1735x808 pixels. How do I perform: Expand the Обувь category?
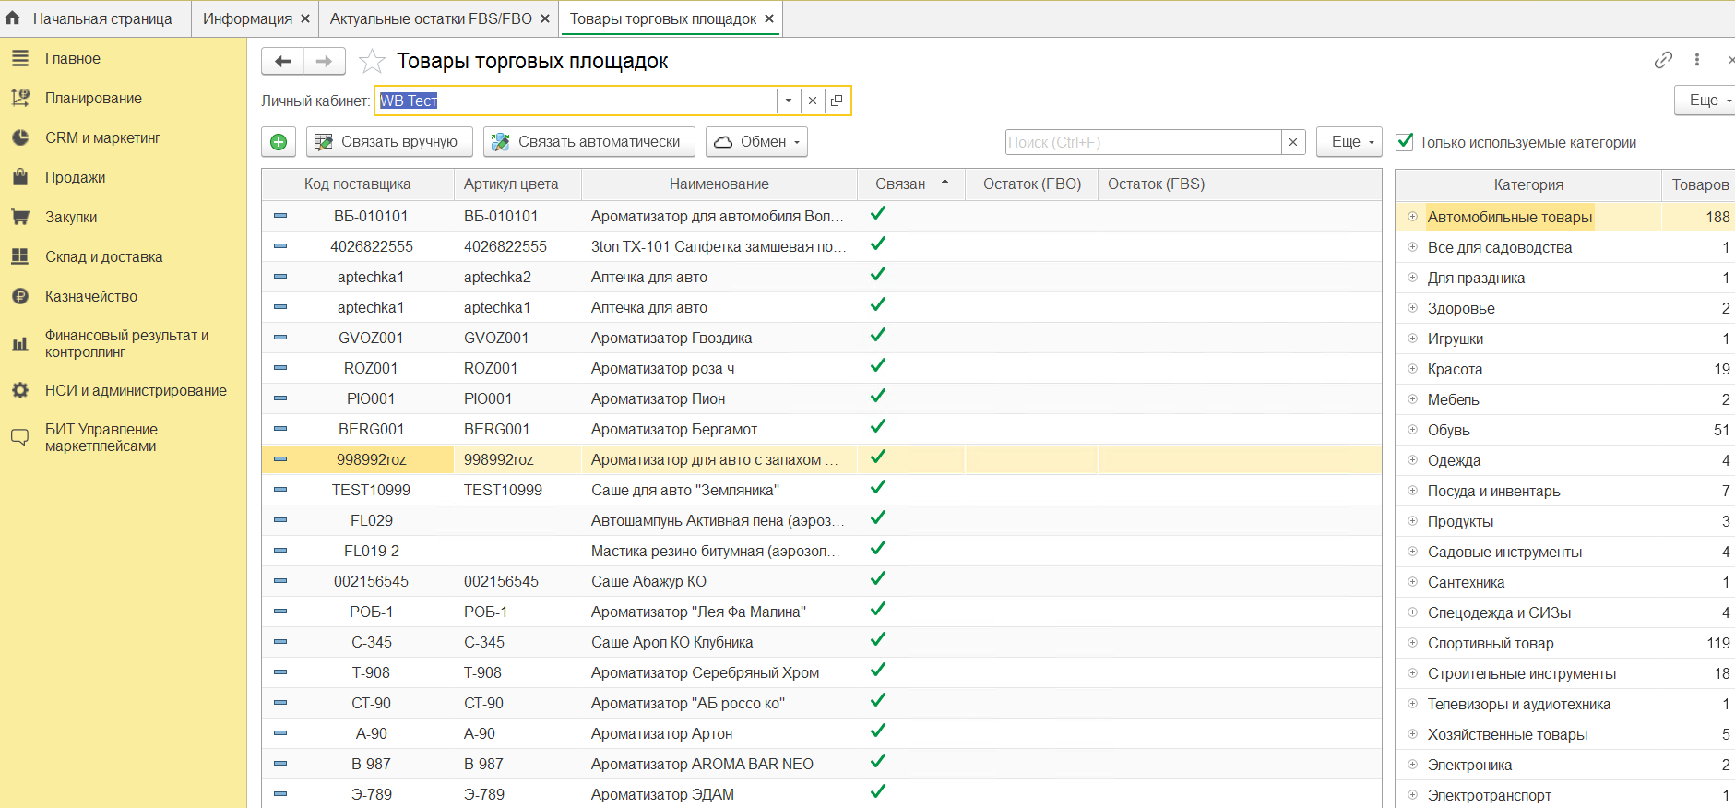(1412, 430)
